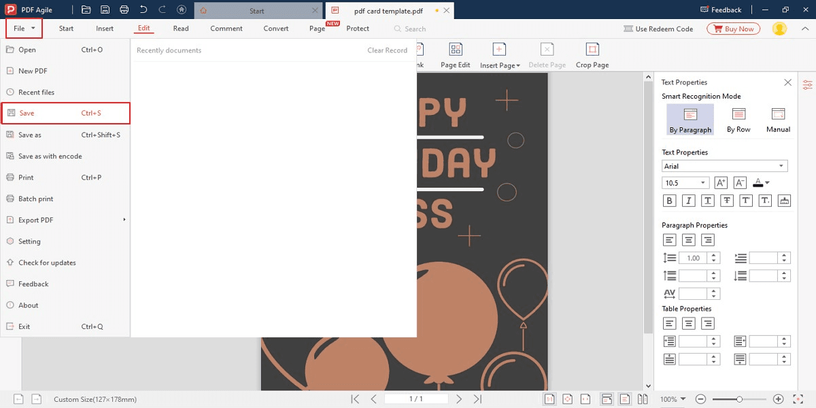Select By Row recognition mode

(738, 119)
